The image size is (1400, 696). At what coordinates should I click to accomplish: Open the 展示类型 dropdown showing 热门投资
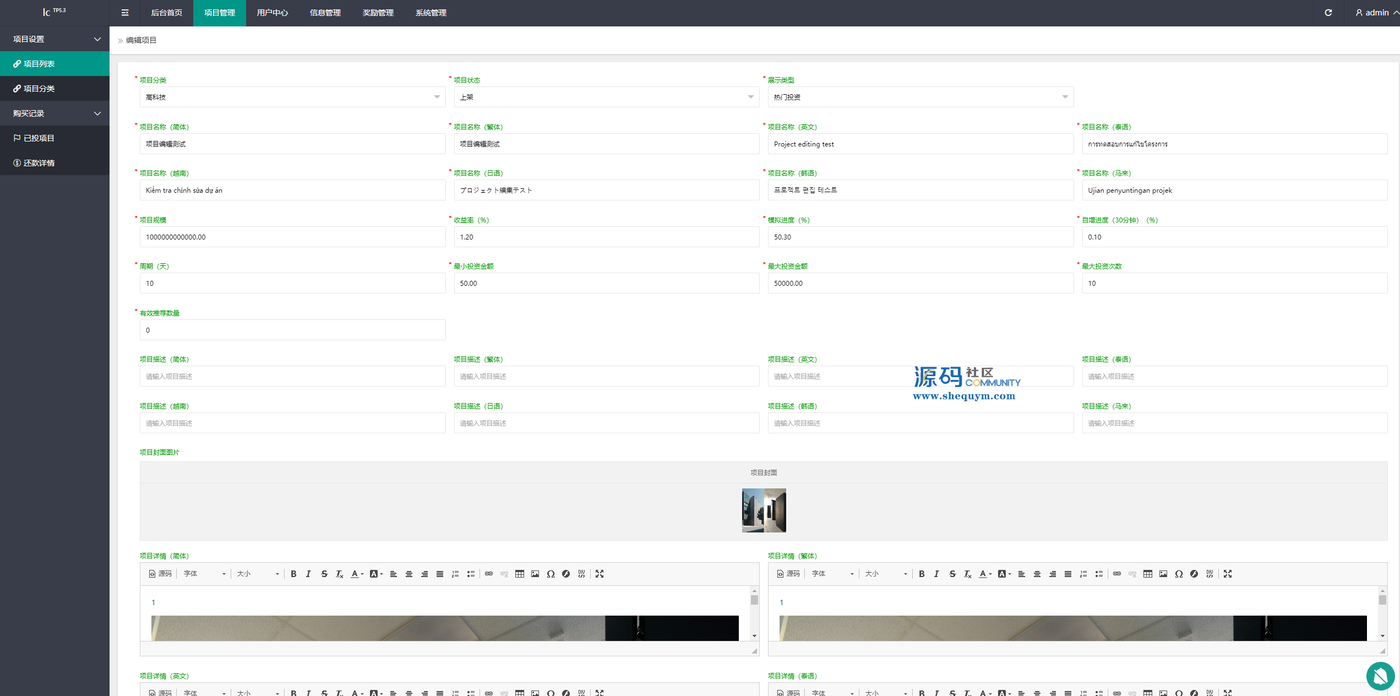click(920, 97)
